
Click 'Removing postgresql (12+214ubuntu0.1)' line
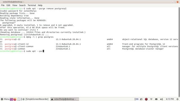point(24,35)
